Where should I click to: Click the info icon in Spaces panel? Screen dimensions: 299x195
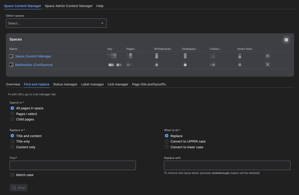286,40
